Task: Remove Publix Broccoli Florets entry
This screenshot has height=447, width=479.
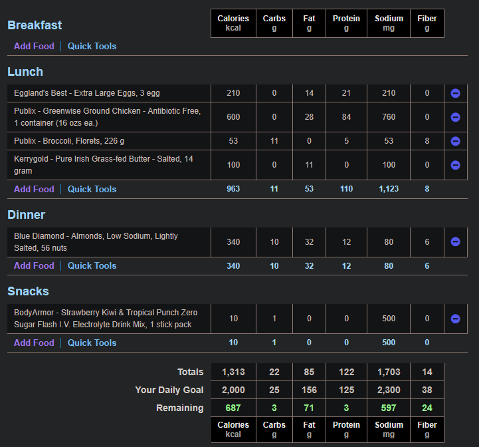Action: [455, 141]
